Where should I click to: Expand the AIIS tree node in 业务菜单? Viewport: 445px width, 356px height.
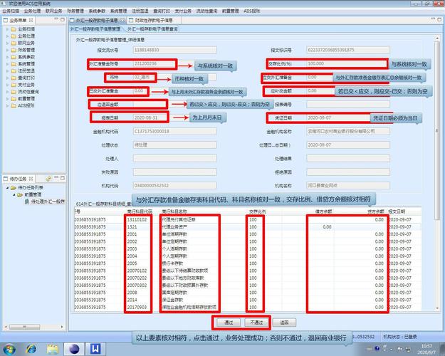[x=7, y=105]
